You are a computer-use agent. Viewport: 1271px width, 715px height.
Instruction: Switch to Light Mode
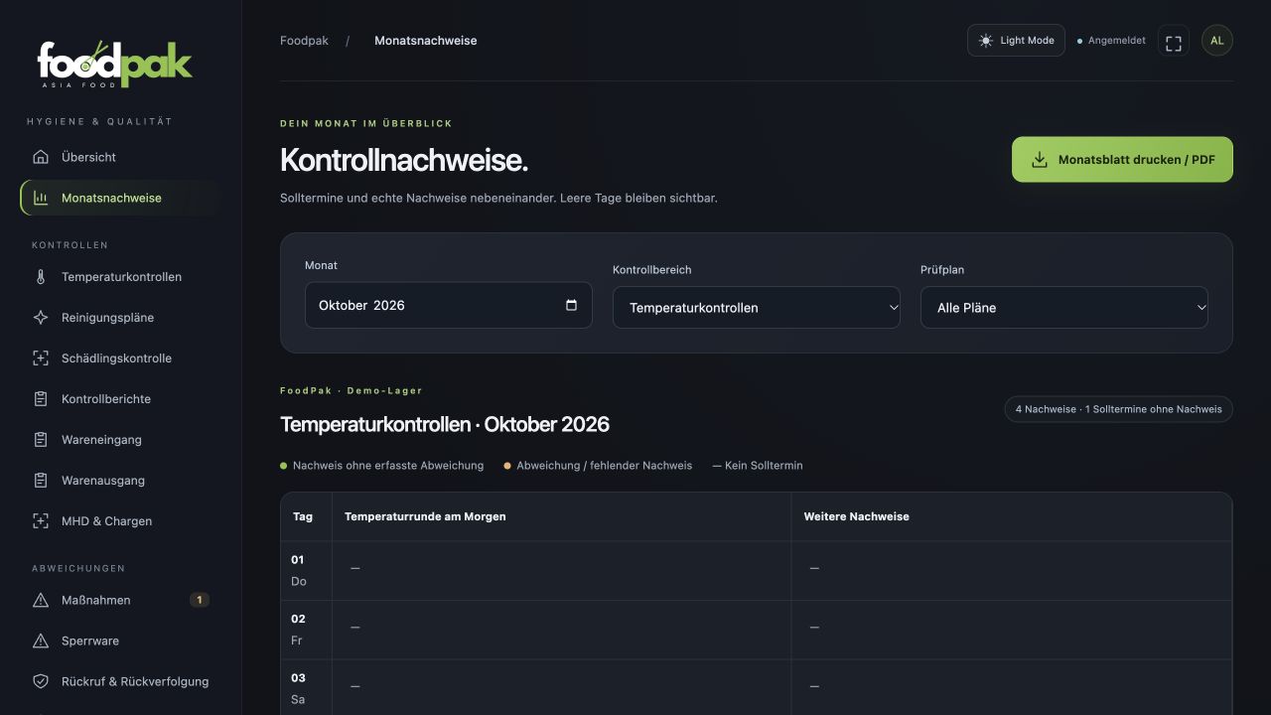(1016, 41)
